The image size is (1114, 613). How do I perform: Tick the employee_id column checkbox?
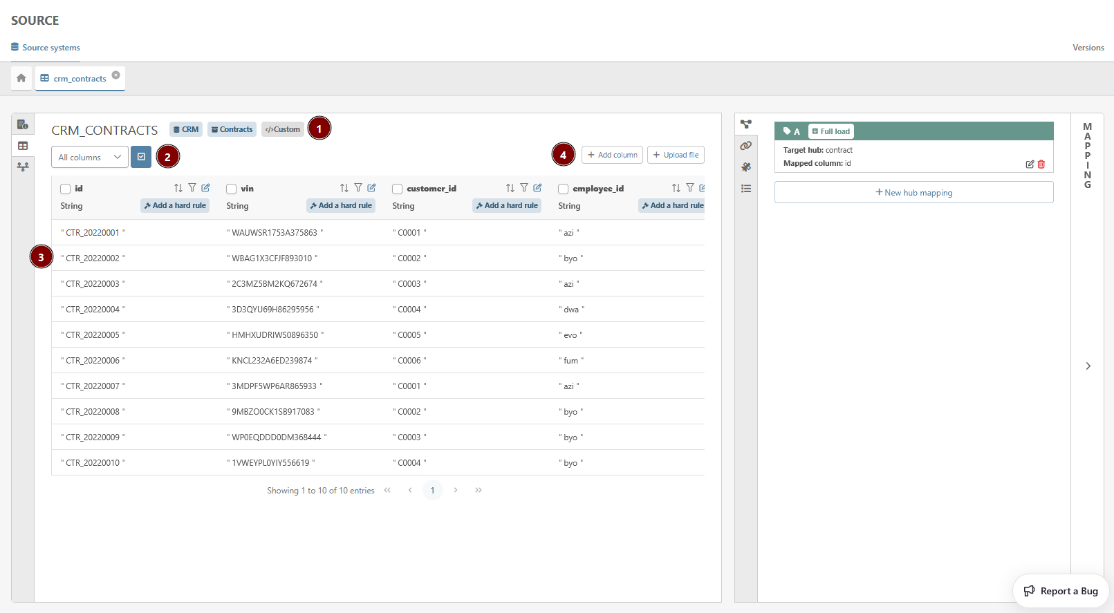coord(564,189)
